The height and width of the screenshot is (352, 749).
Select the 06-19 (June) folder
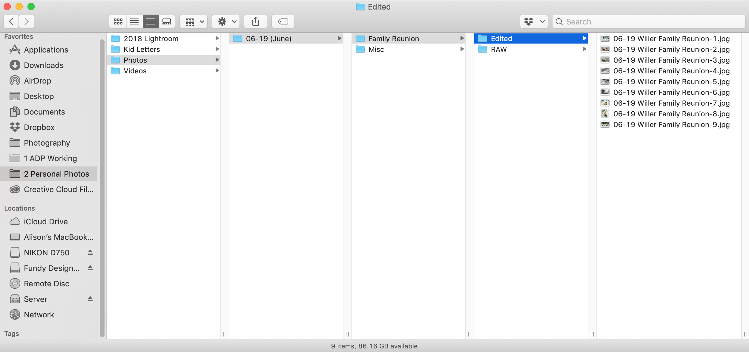click(x=286, y=38)
